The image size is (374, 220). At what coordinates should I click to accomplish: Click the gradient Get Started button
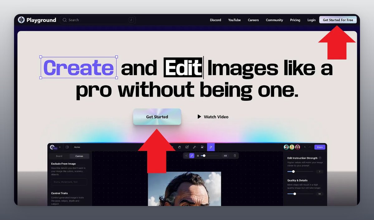click(157, 117)
